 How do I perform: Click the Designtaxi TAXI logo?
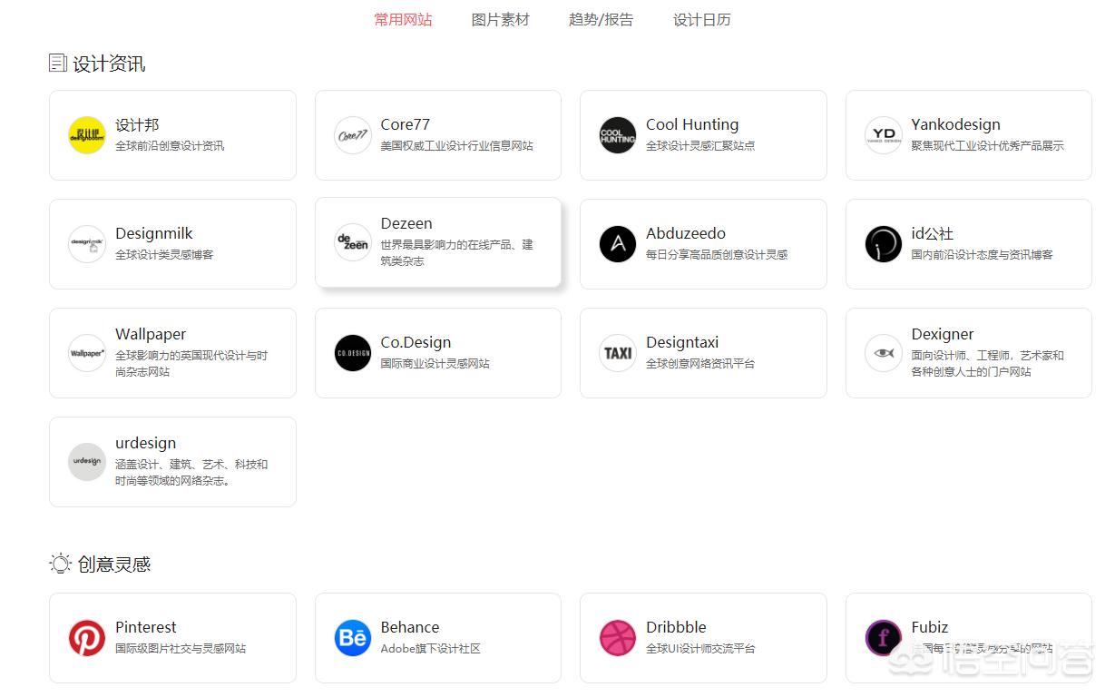618,353
